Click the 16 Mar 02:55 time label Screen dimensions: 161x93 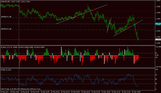pyautogui.click(x=45, y=92)
